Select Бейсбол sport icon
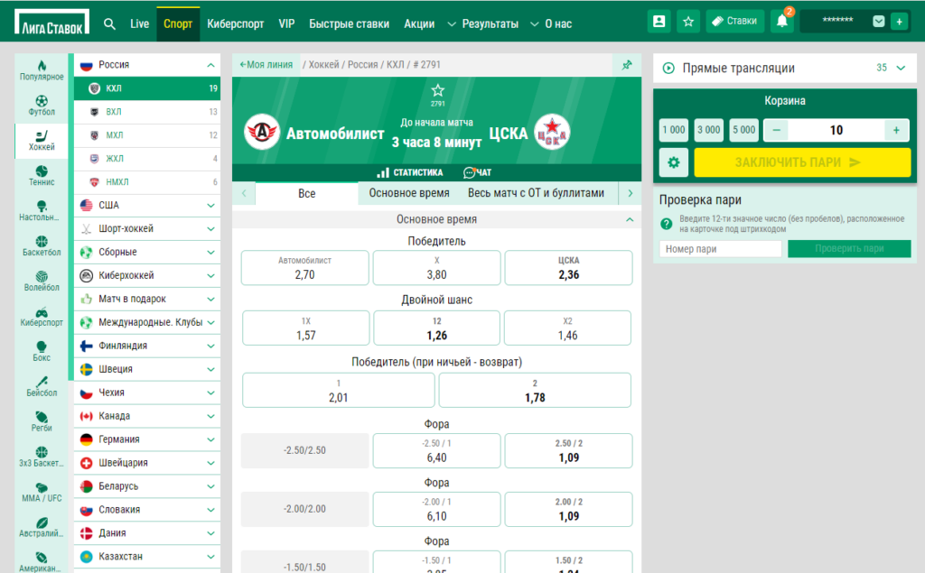925x573 pixels. click(x=42, y=387)
